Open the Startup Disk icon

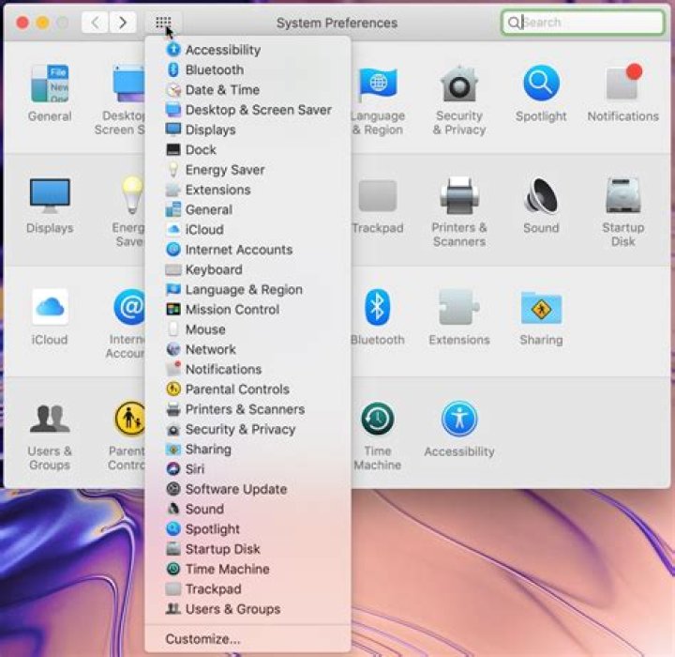(x=622, y=196)
